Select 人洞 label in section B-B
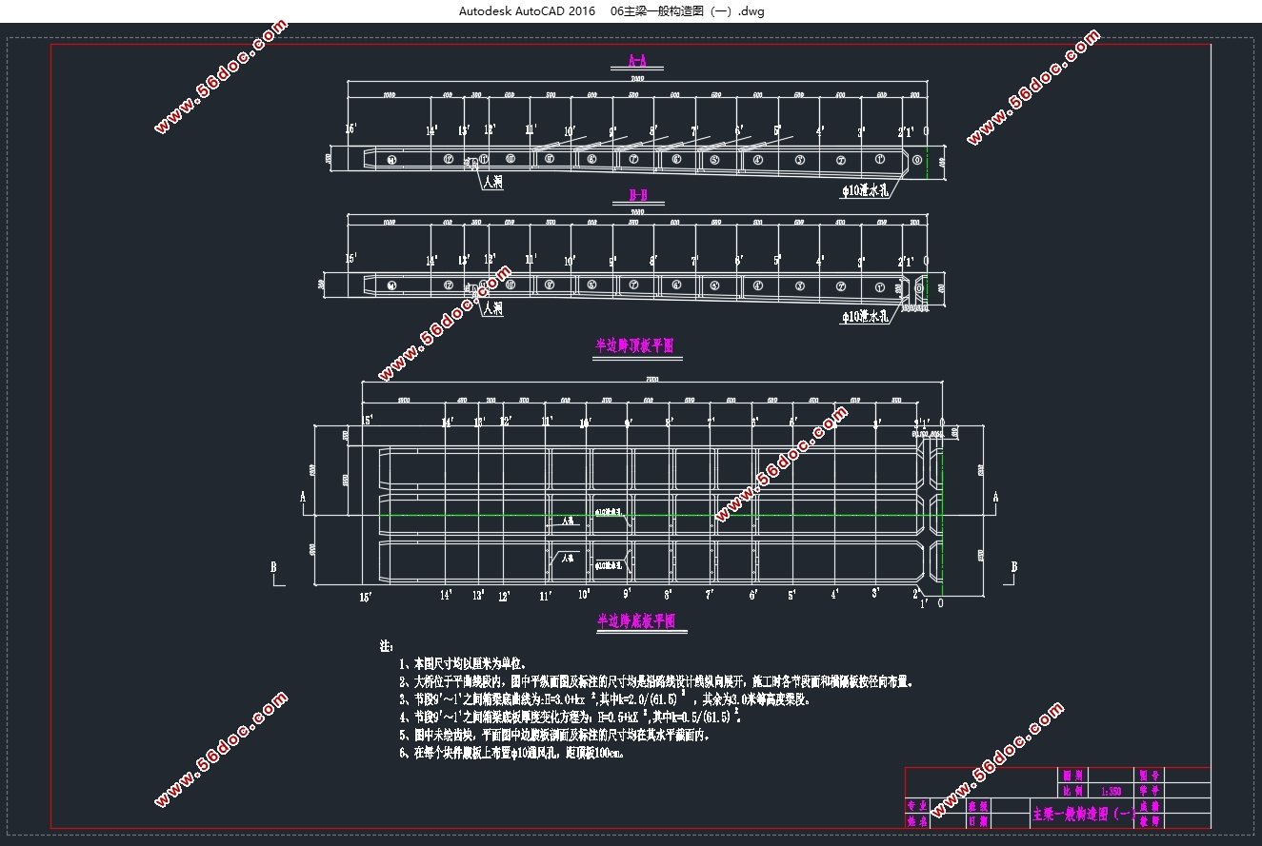Viewport: 1262px width, 846px height. tap(492, 309)
